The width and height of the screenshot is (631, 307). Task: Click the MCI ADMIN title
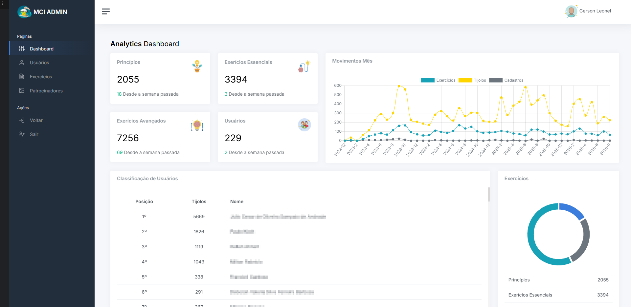(x=50, y=12)
